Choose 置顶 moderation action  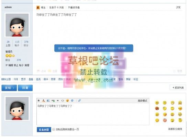[23, 79]
